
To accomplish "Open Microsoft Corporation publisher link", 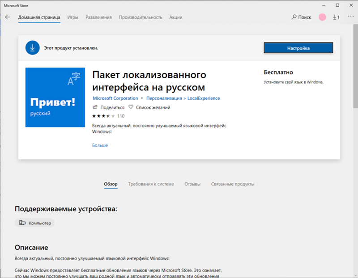I will point(115,98).
